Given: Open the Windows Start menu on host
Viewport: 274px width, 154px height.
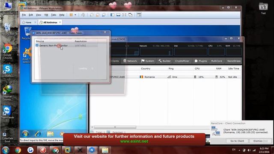Looking at the screenshot, I should (6, 150).
